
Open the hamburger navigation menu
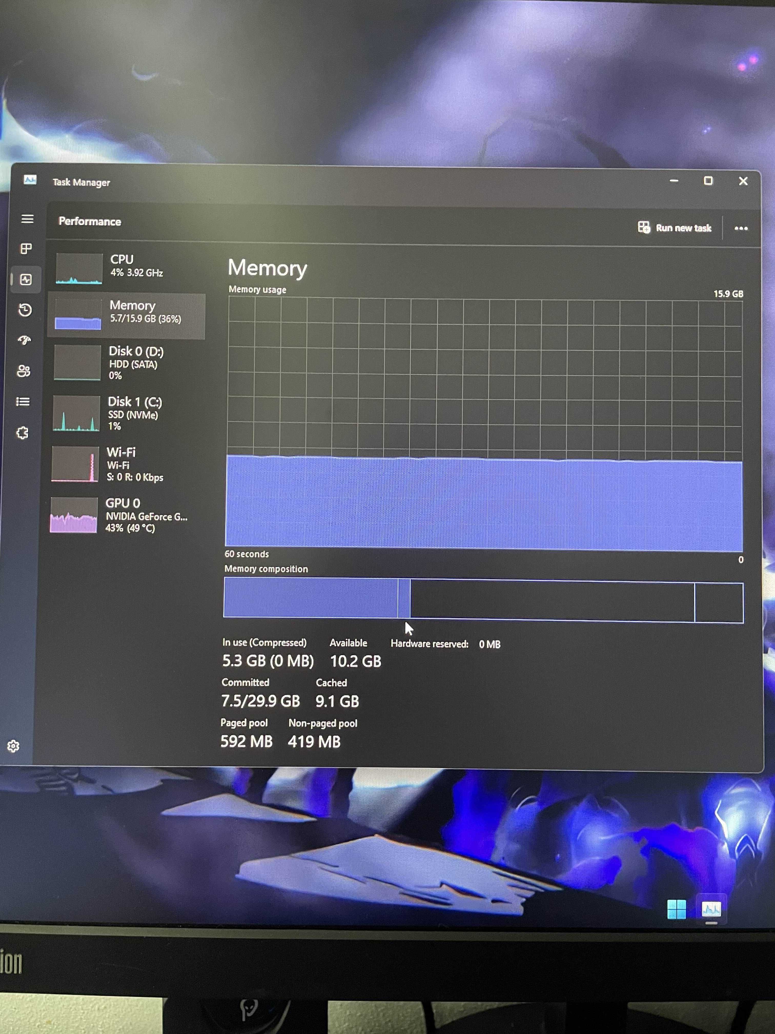tap(27, 219)
